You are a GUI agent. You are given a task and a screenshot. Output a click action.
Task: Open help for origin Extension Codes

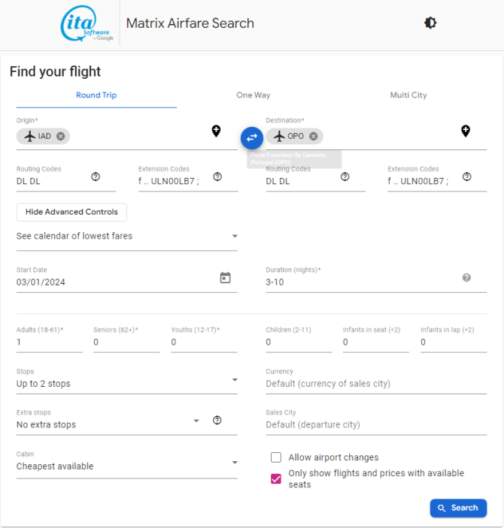pos(217,177)
